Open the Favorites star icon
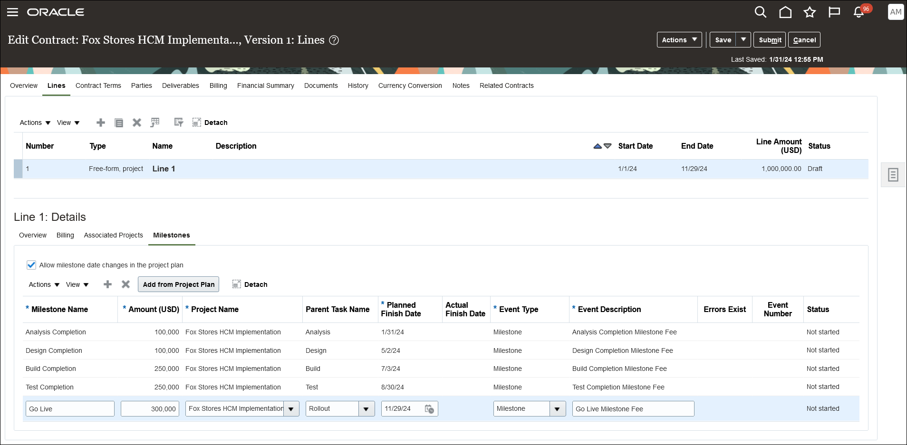Image resolution: width=907 pixels, height=445 pixels. click(x=810, y=12)
